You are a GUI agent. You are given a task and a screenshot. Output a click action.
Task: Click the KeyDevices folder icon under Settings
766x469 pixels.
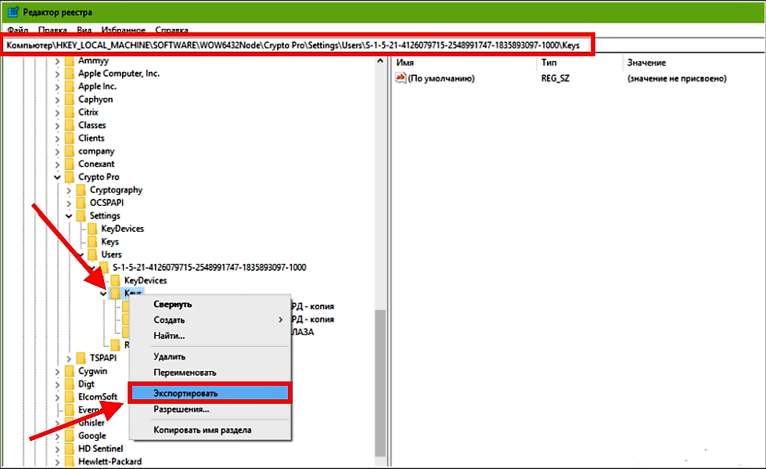[92, 229]
